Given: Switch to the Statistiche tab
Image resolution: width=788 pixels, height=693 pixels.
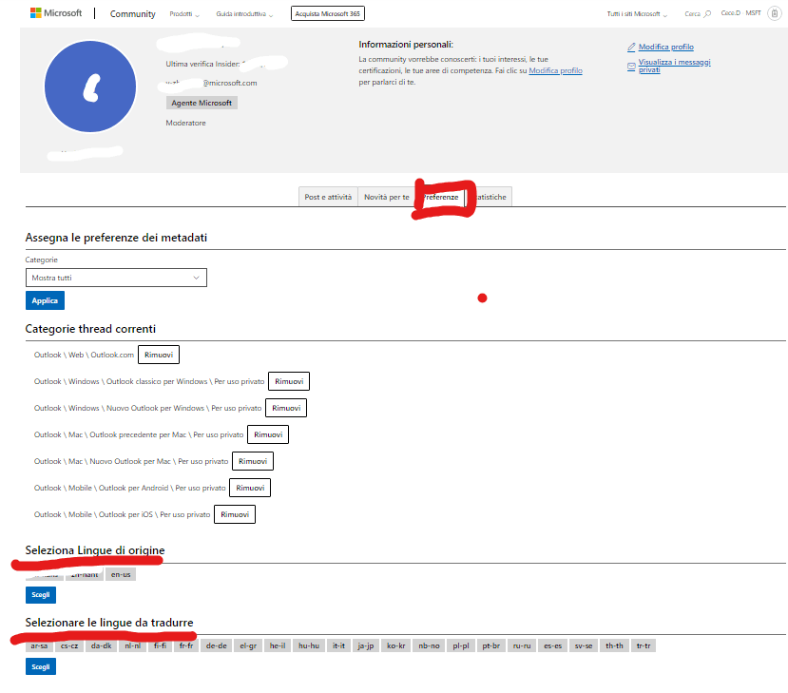Looking at the screenshot, I should coord(489,197).
